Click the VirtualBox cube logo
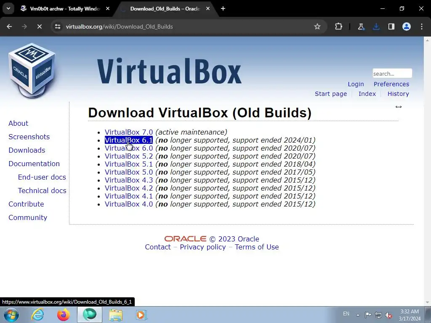 [32, 71]
